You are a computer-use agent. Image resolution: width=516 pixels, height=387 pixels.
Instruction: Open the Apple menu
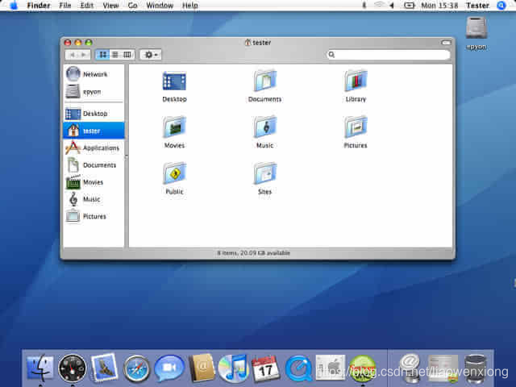(x=14, y=6)
